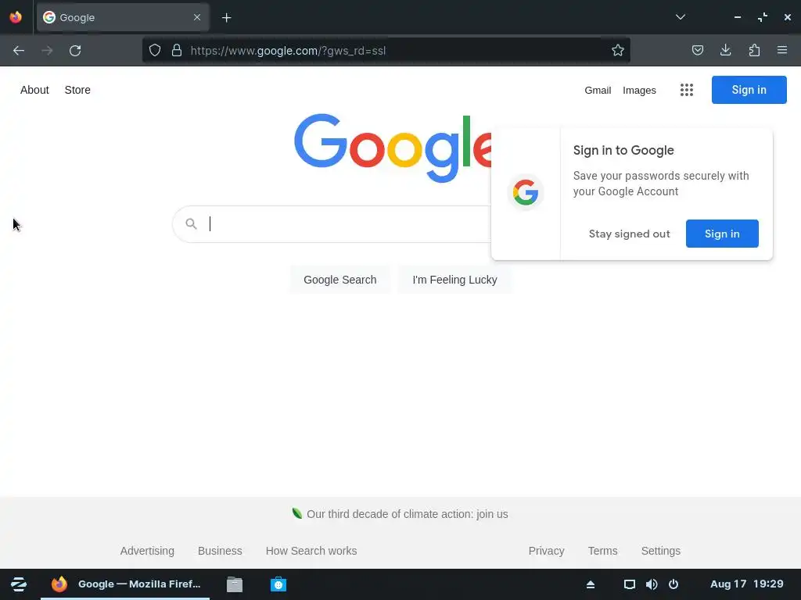Choose Stay signed out
This screenshot has width=801, height=600.
pyautogui.click(x=629, y=234)
